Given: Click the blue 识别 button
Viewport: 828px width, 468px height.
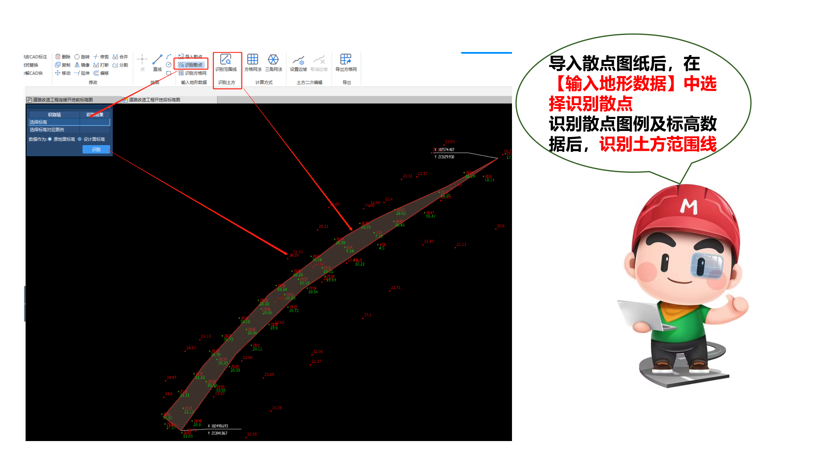Looking at the screenshot, I should point(96,150).
